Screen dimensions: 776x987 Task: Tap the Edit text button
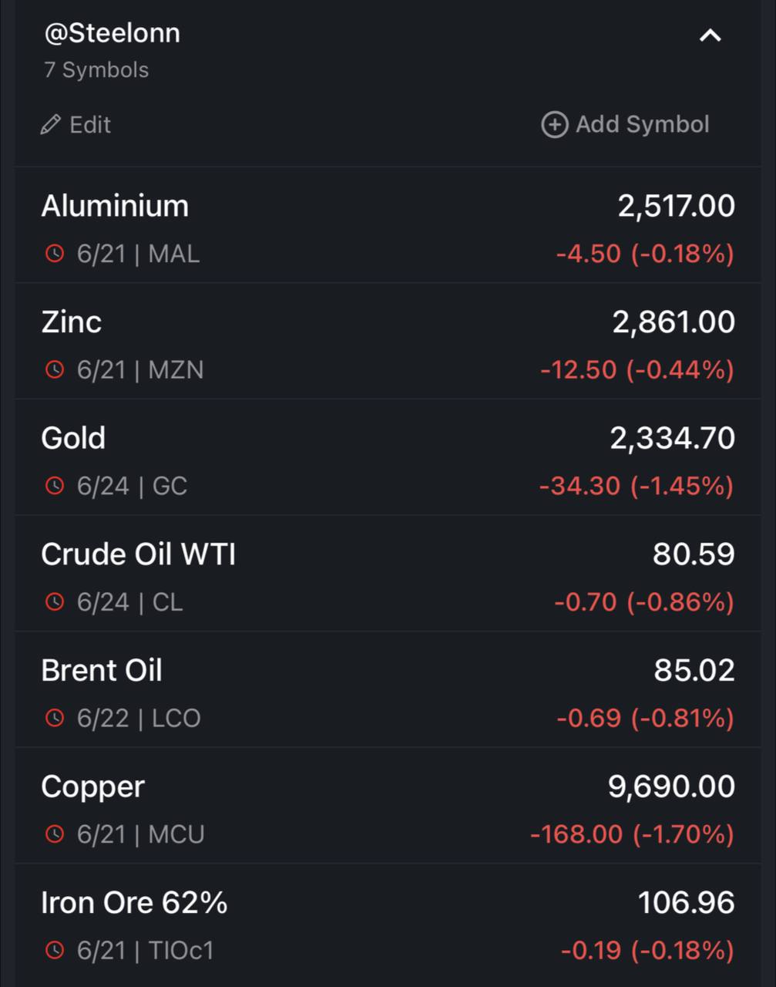pos(90,124)
